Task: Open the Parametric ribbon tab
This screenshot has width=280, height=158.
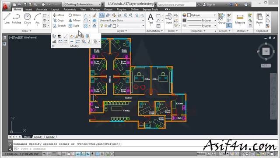Action: click(70, 9)
